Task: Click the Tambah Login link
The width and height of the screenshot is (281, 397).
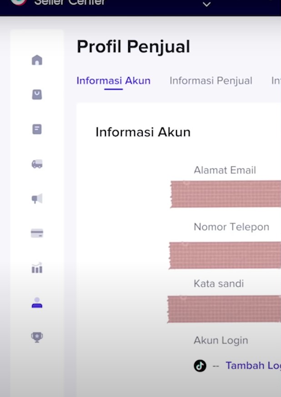Action: (252, 366)
